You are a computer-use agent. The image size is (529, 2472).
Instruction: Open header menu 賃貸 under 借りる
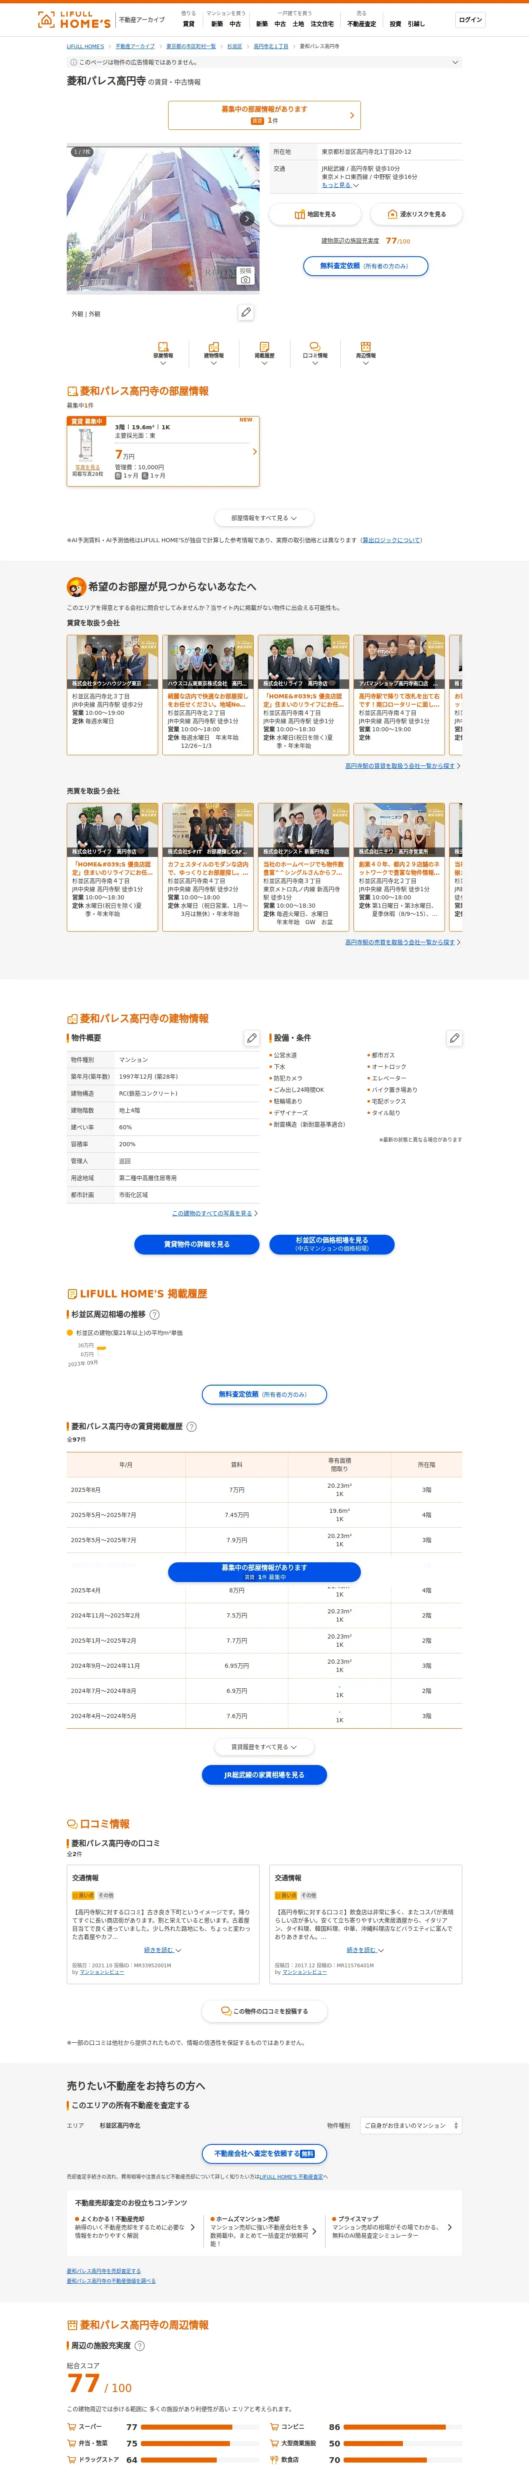tap(188, 24)
